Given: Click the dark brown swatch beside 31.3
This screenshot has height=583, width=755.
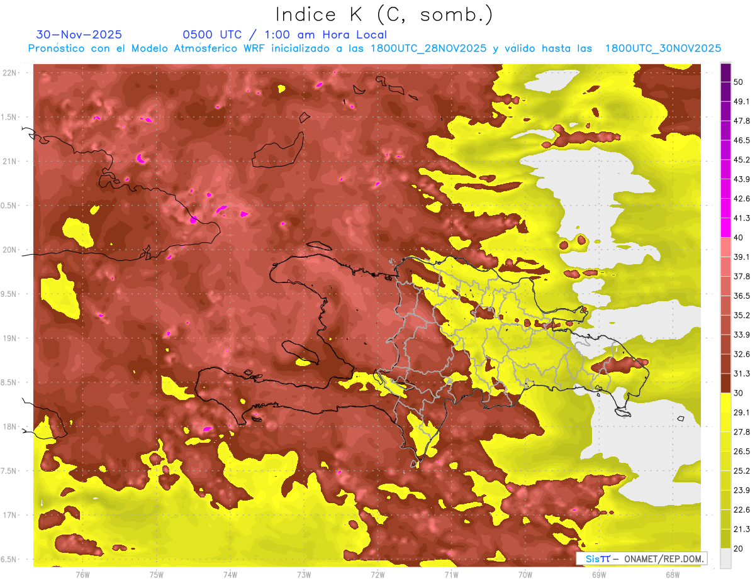Looking at the screenshot, I should 726,383.
